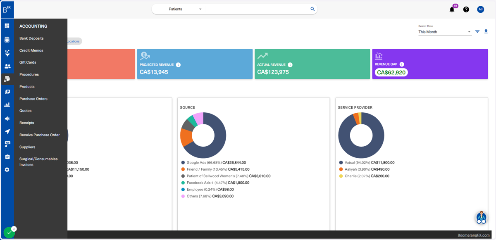The width and height of the screenshot is (496, 240).
Task: Click info icon beside Revenue Gap
Action: pos(402,64)
